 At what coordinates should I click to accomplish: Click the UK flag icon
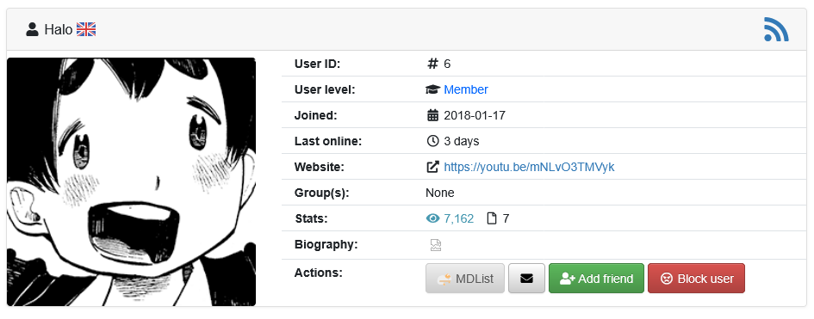[x=86, y=29]
